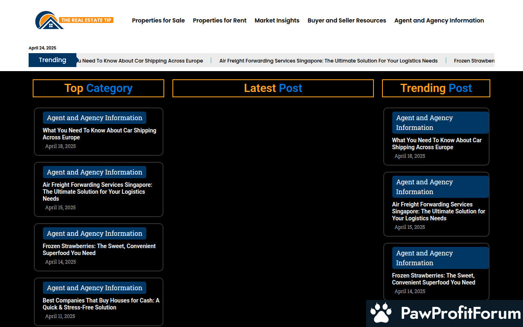Click the Trending Post heading

[x=436, y=88]
